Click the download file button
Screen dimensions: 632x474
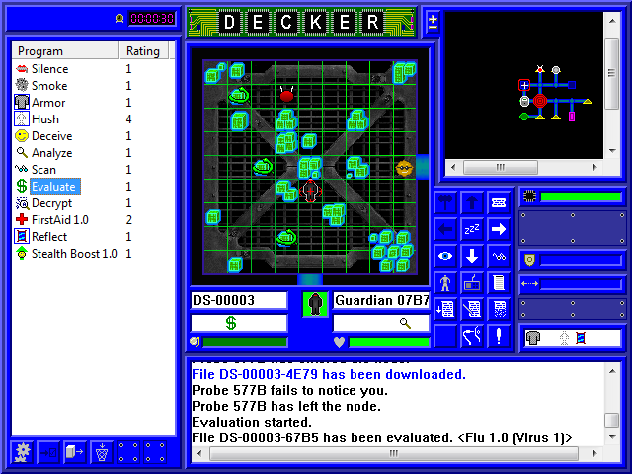pyautogui.click(x=445, y=309)
